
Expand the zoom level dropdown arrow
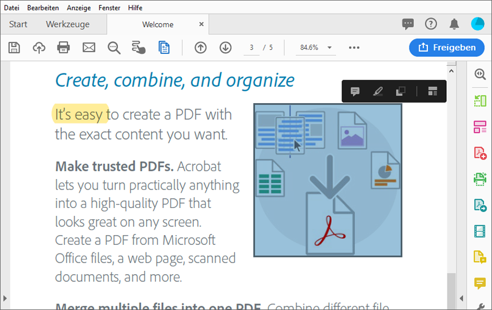(330, 48)
